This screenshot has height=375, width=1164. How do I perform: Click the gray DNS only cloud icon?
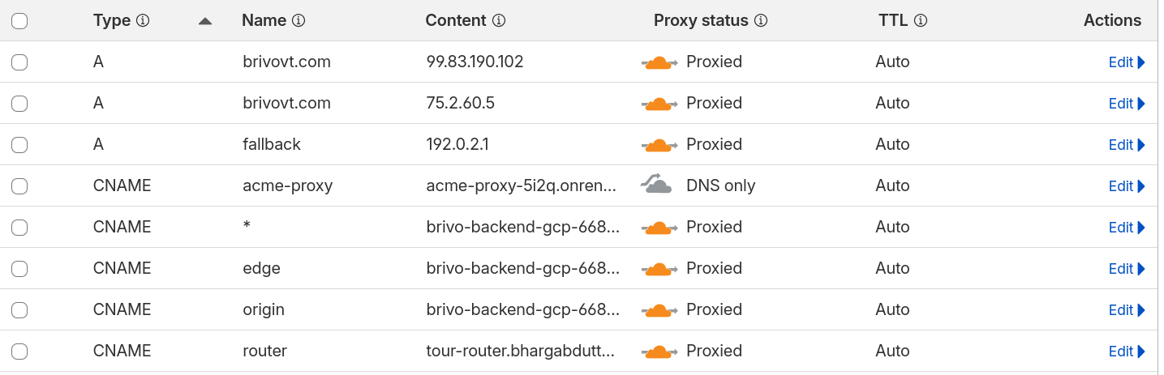[x=657, y=185]
